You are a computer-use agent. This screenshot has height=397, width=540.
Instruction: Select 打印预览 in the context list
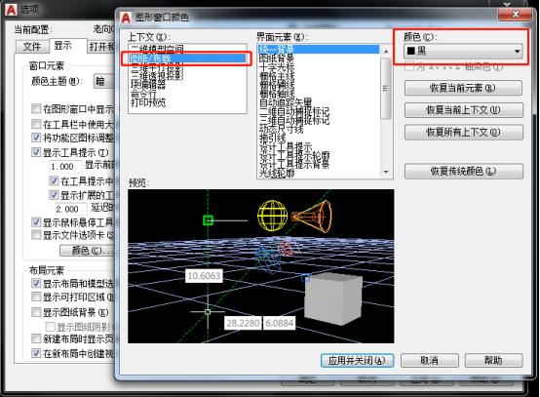pyautogui.click(x=148, y=102)
